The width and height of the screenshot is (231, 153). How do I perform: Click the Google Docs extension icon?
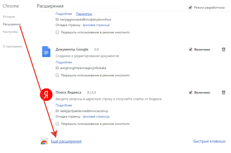[x=46, y=52]
